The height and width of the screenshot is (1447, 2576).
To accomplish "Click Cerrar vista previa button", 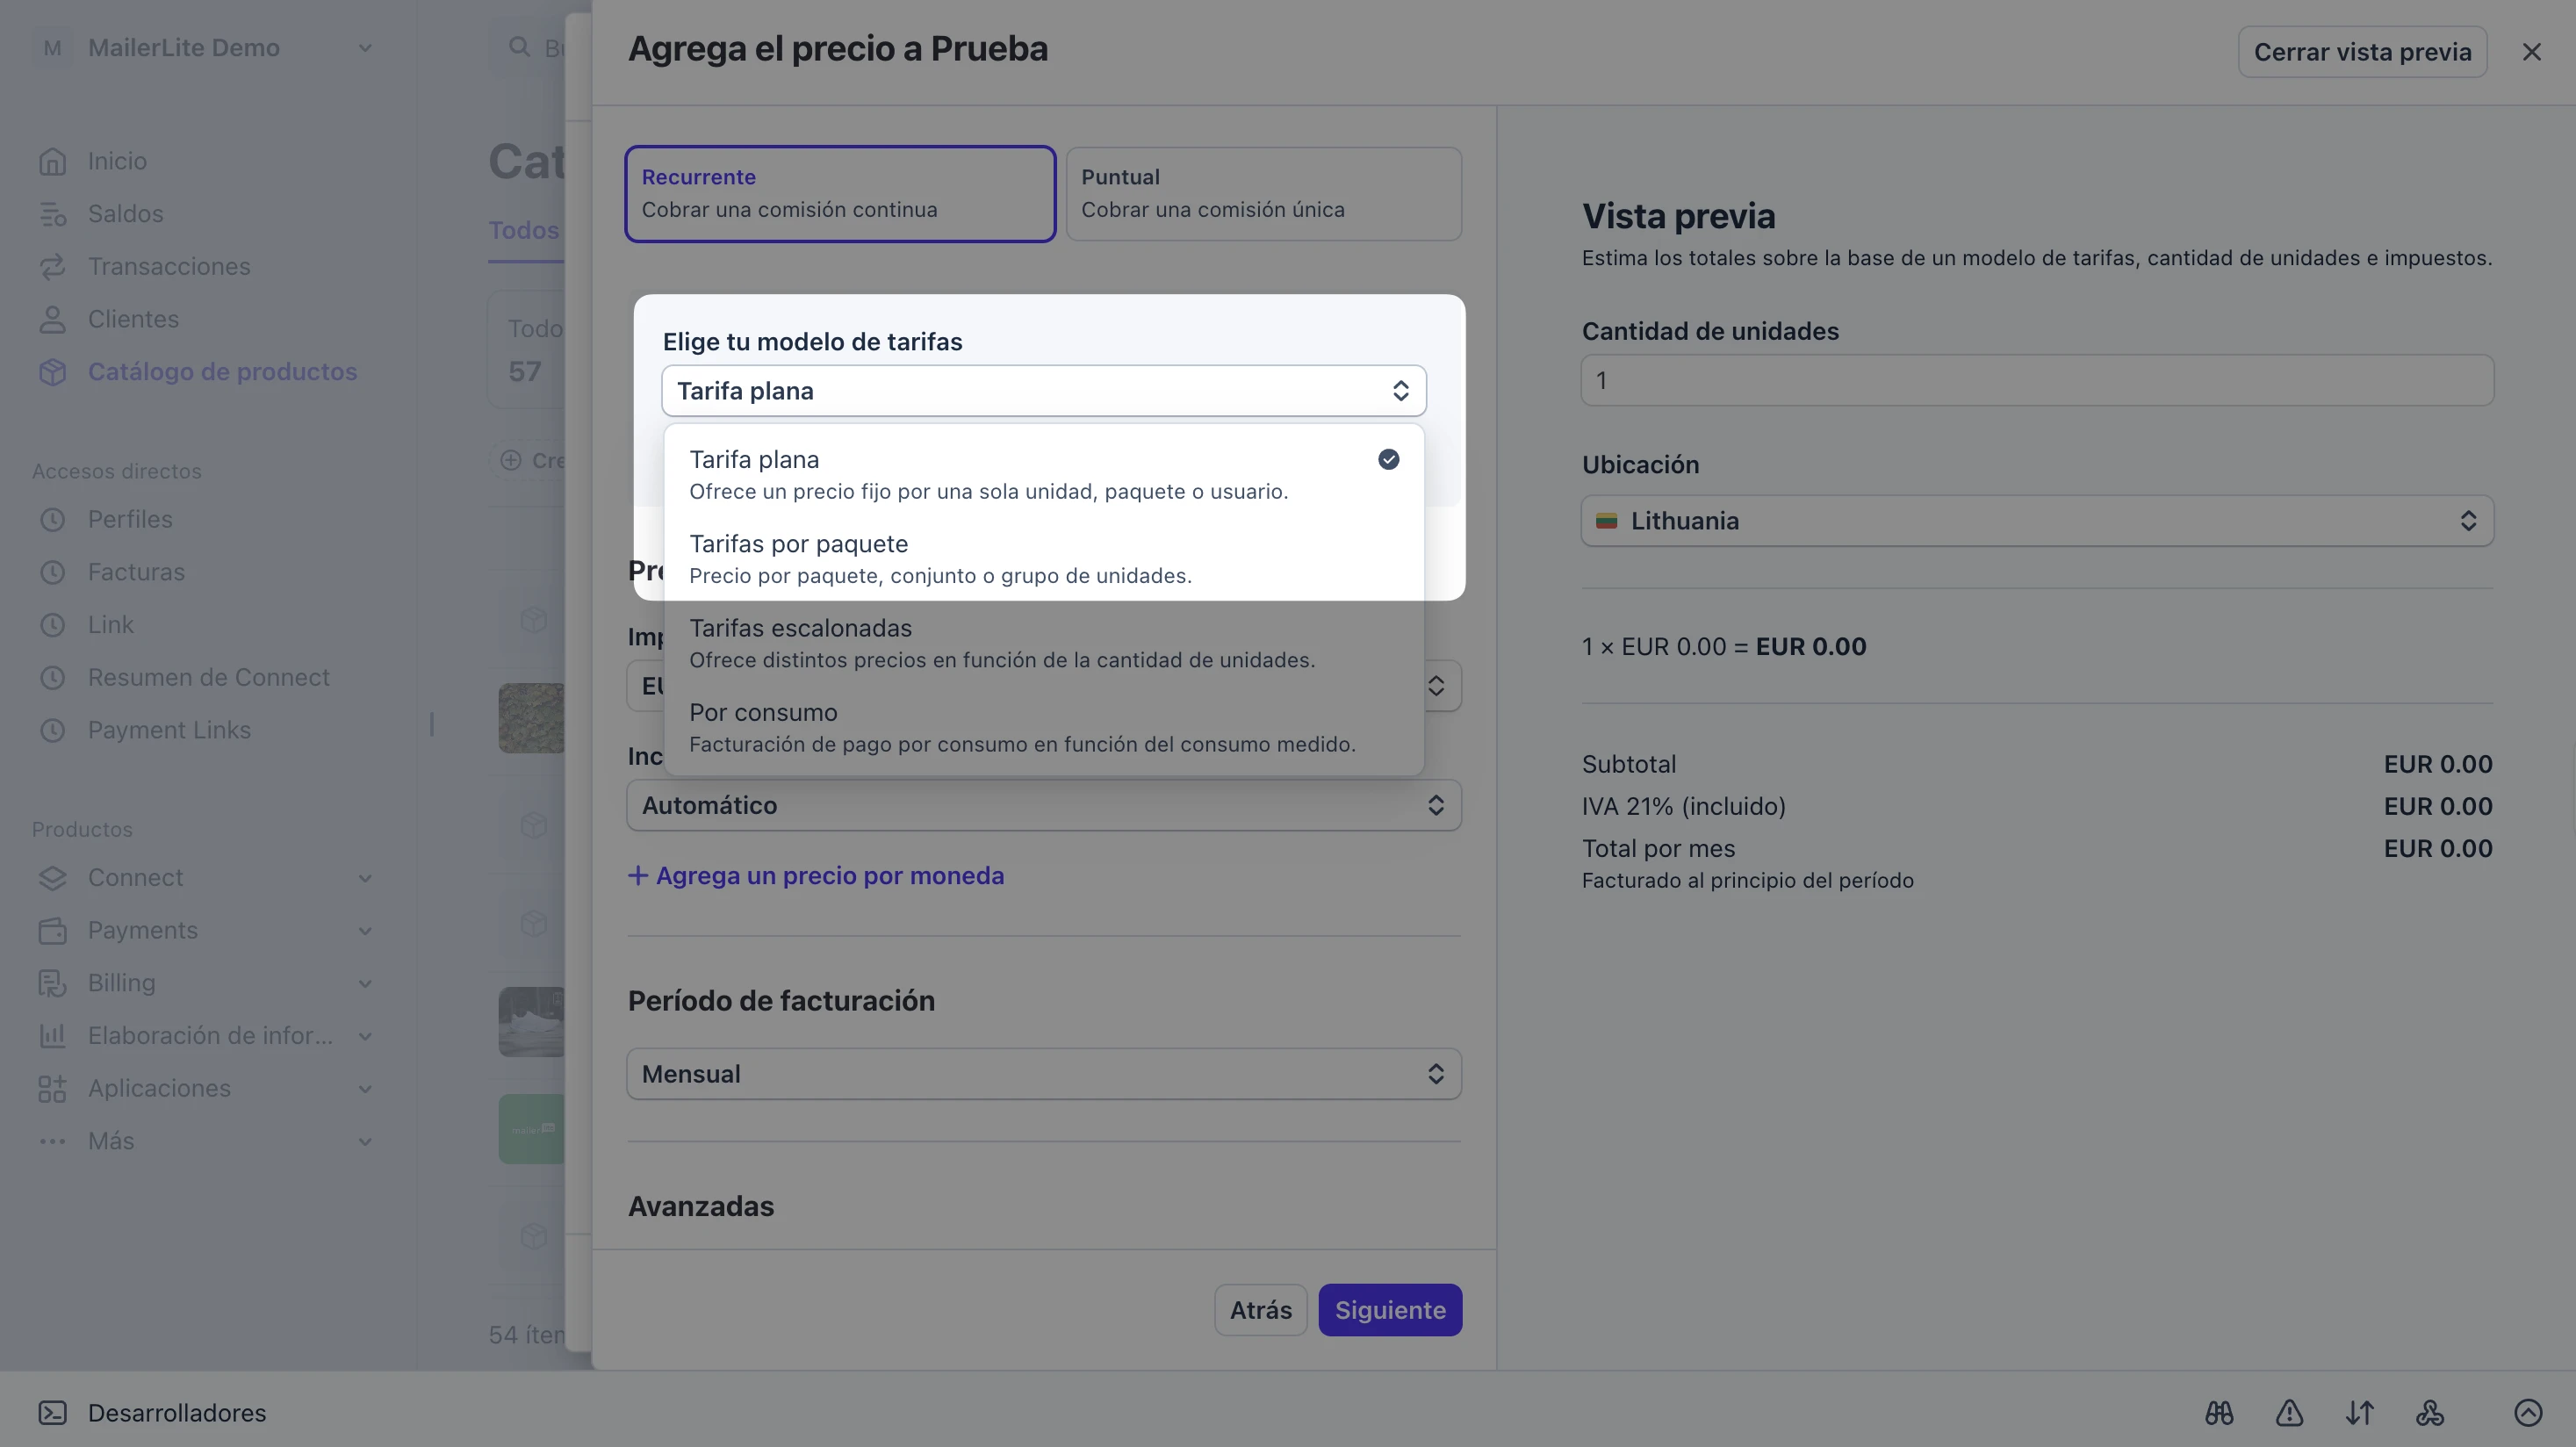I will pyautogui.click(x=2362, y=51).
